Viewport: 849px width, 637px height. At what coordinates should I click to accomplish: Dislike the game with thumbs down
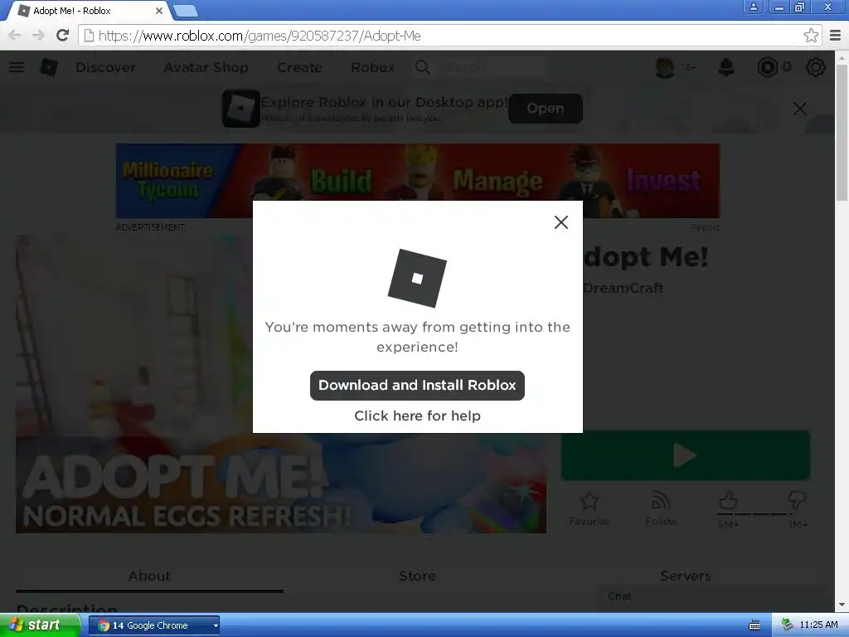coord(797,500)
